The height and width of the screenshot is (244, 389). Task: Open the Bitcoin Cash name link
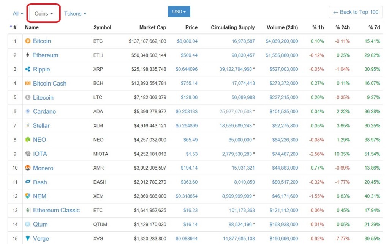coord(50,83)
